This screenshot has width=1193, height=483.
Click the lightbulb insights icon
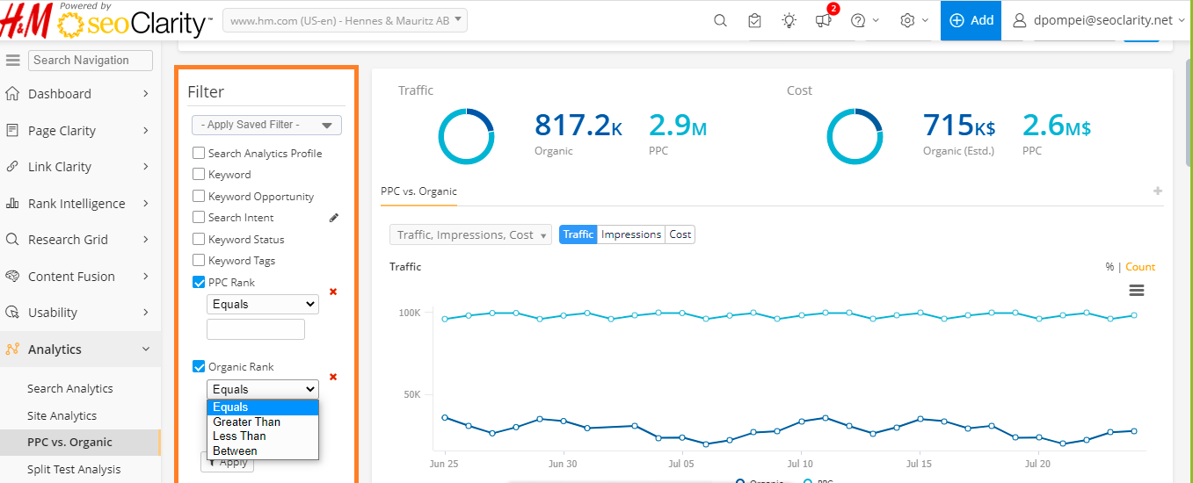(x=789, y=20)
